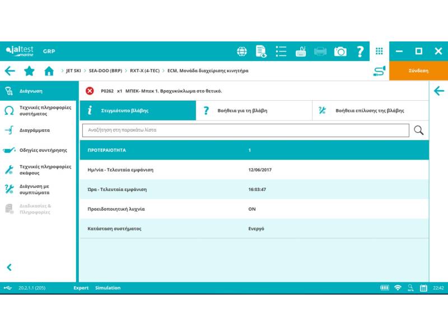Click the globe icon in top toolbar
The height and width of the screenshot is (336, 448).
tap(242, 52)
